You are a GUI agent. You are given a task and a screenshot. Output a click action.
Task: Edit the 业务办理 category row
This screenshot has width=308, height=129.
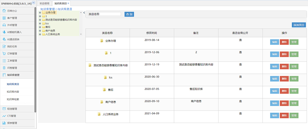(274, 42)
